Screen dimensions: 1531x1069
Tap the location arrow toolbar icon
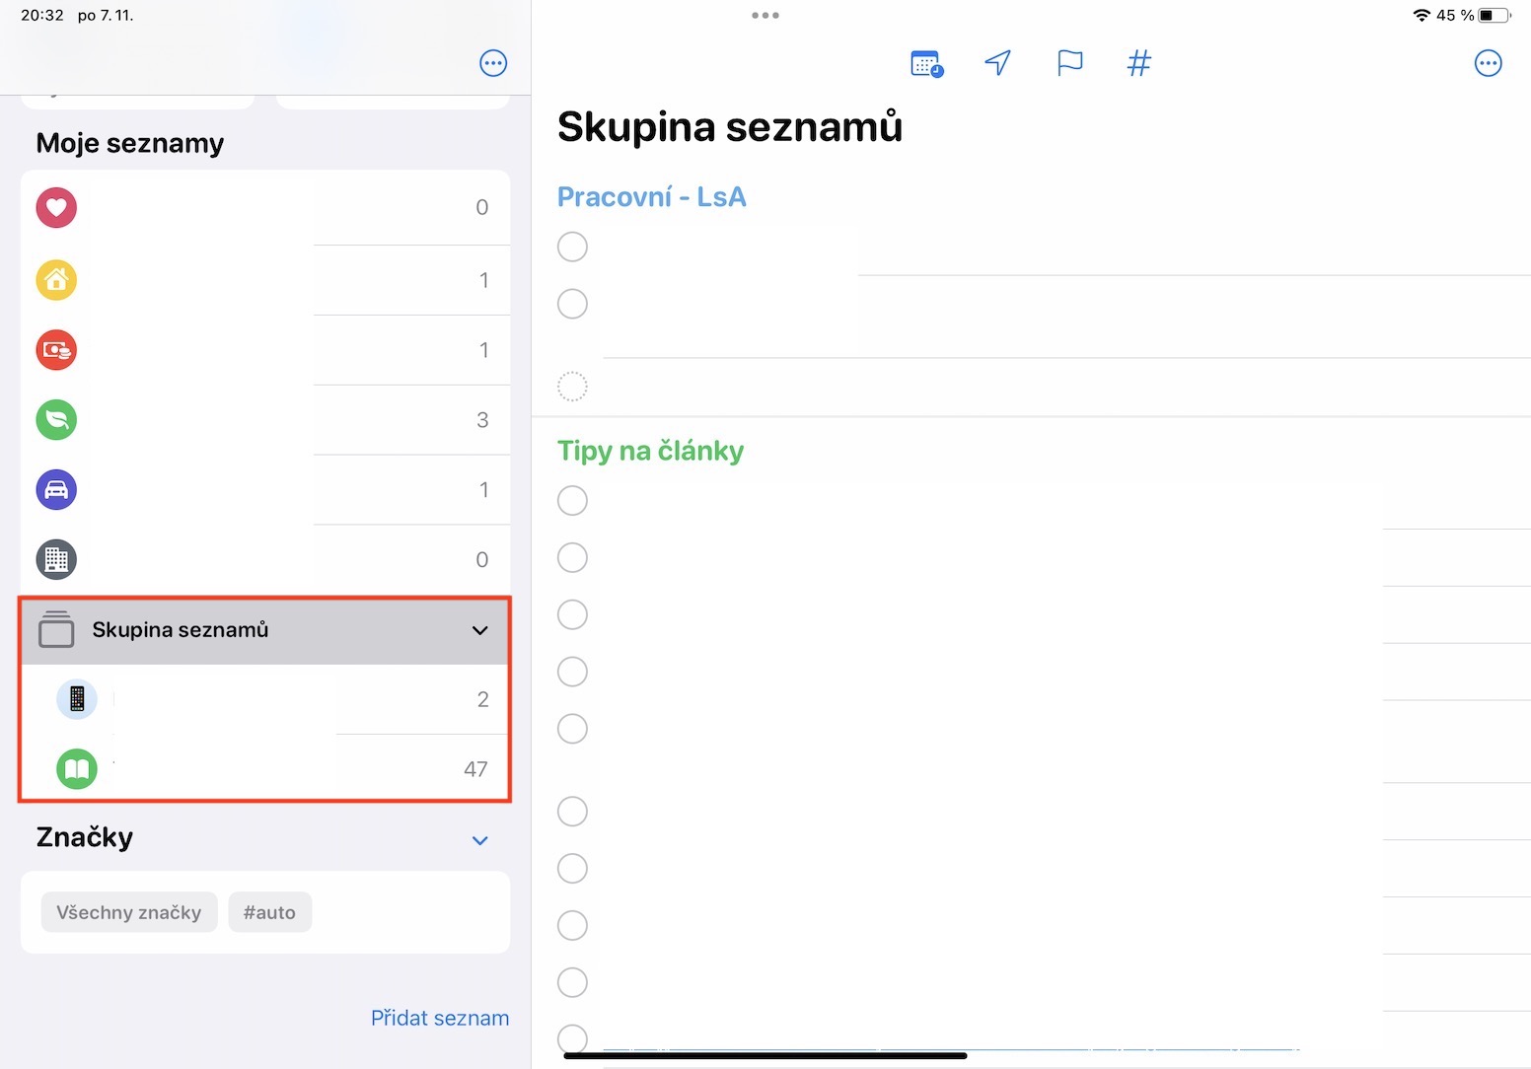coord(998,63)
